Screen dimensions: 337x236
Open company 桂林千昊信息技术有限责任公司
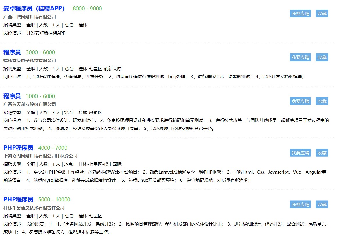coord(34,208)
